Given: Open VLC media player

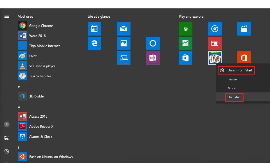Looking at the screenshot, I should point(37,66).
